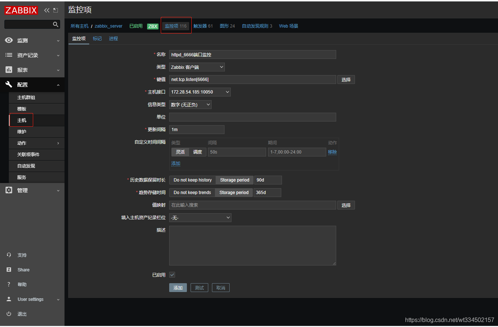The image size is (498, 327).
Task: Open 自动发现规则 3 link
Action: [x=257, y=26]
